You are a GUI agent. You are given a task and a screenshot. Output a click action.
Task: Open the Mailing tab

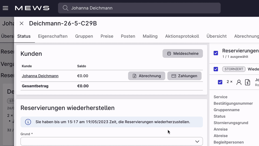(150, 36)
